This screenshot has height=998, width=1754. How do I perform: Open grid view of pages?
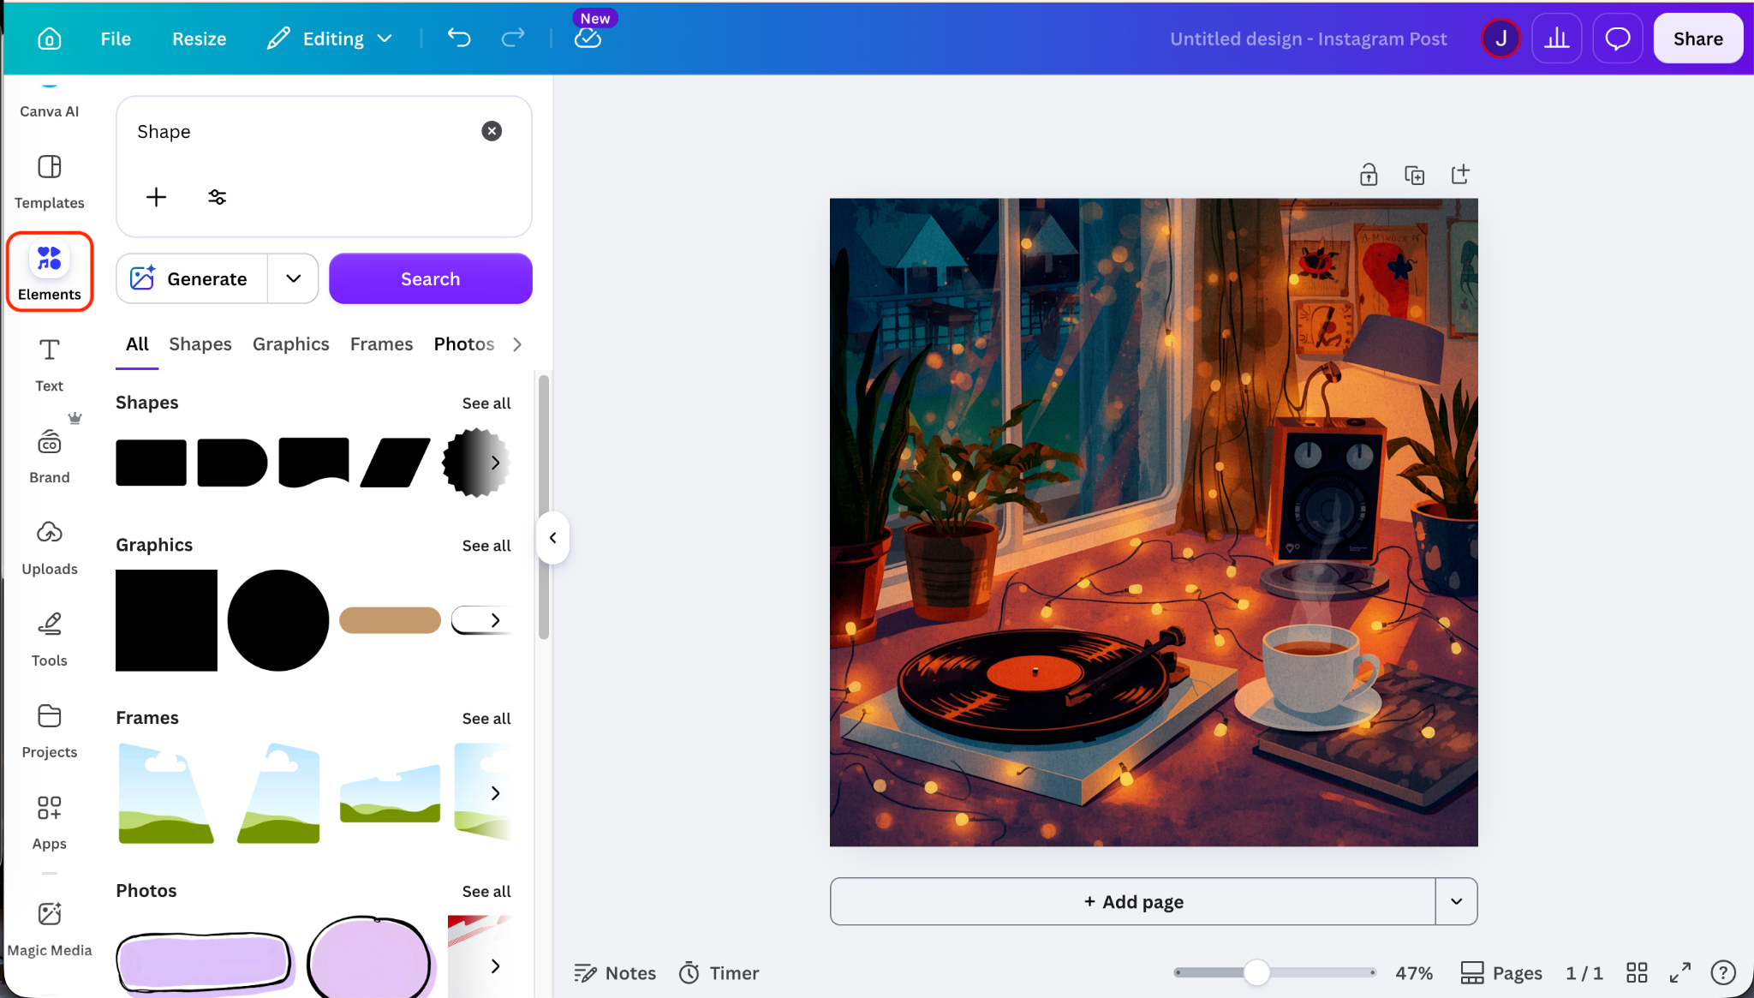coord(1637,972)
